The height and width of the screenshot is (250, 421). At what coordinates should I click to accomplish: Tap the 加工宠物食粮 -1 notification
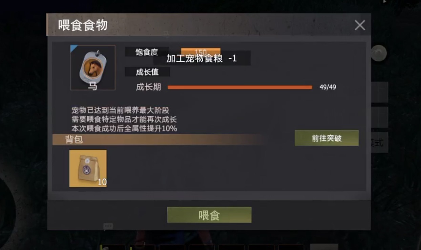pos(202,58)
